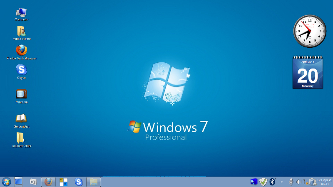Click the battery power tray icon
Image resolution: width=333 pixels, height=187 pixels.
(313, 182)
